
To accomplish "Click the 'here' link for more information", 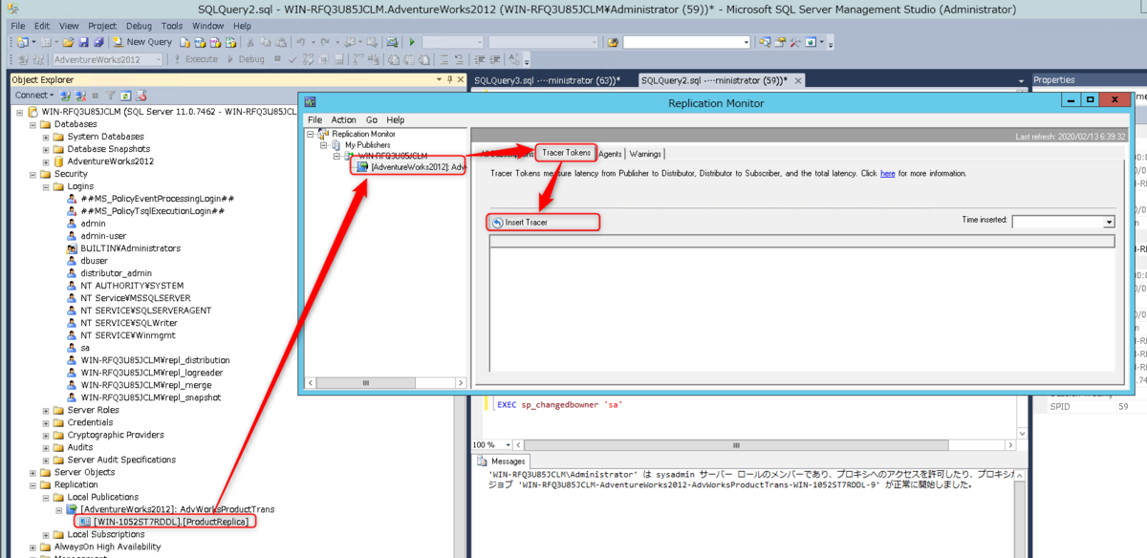I will (x=888, y=173).
